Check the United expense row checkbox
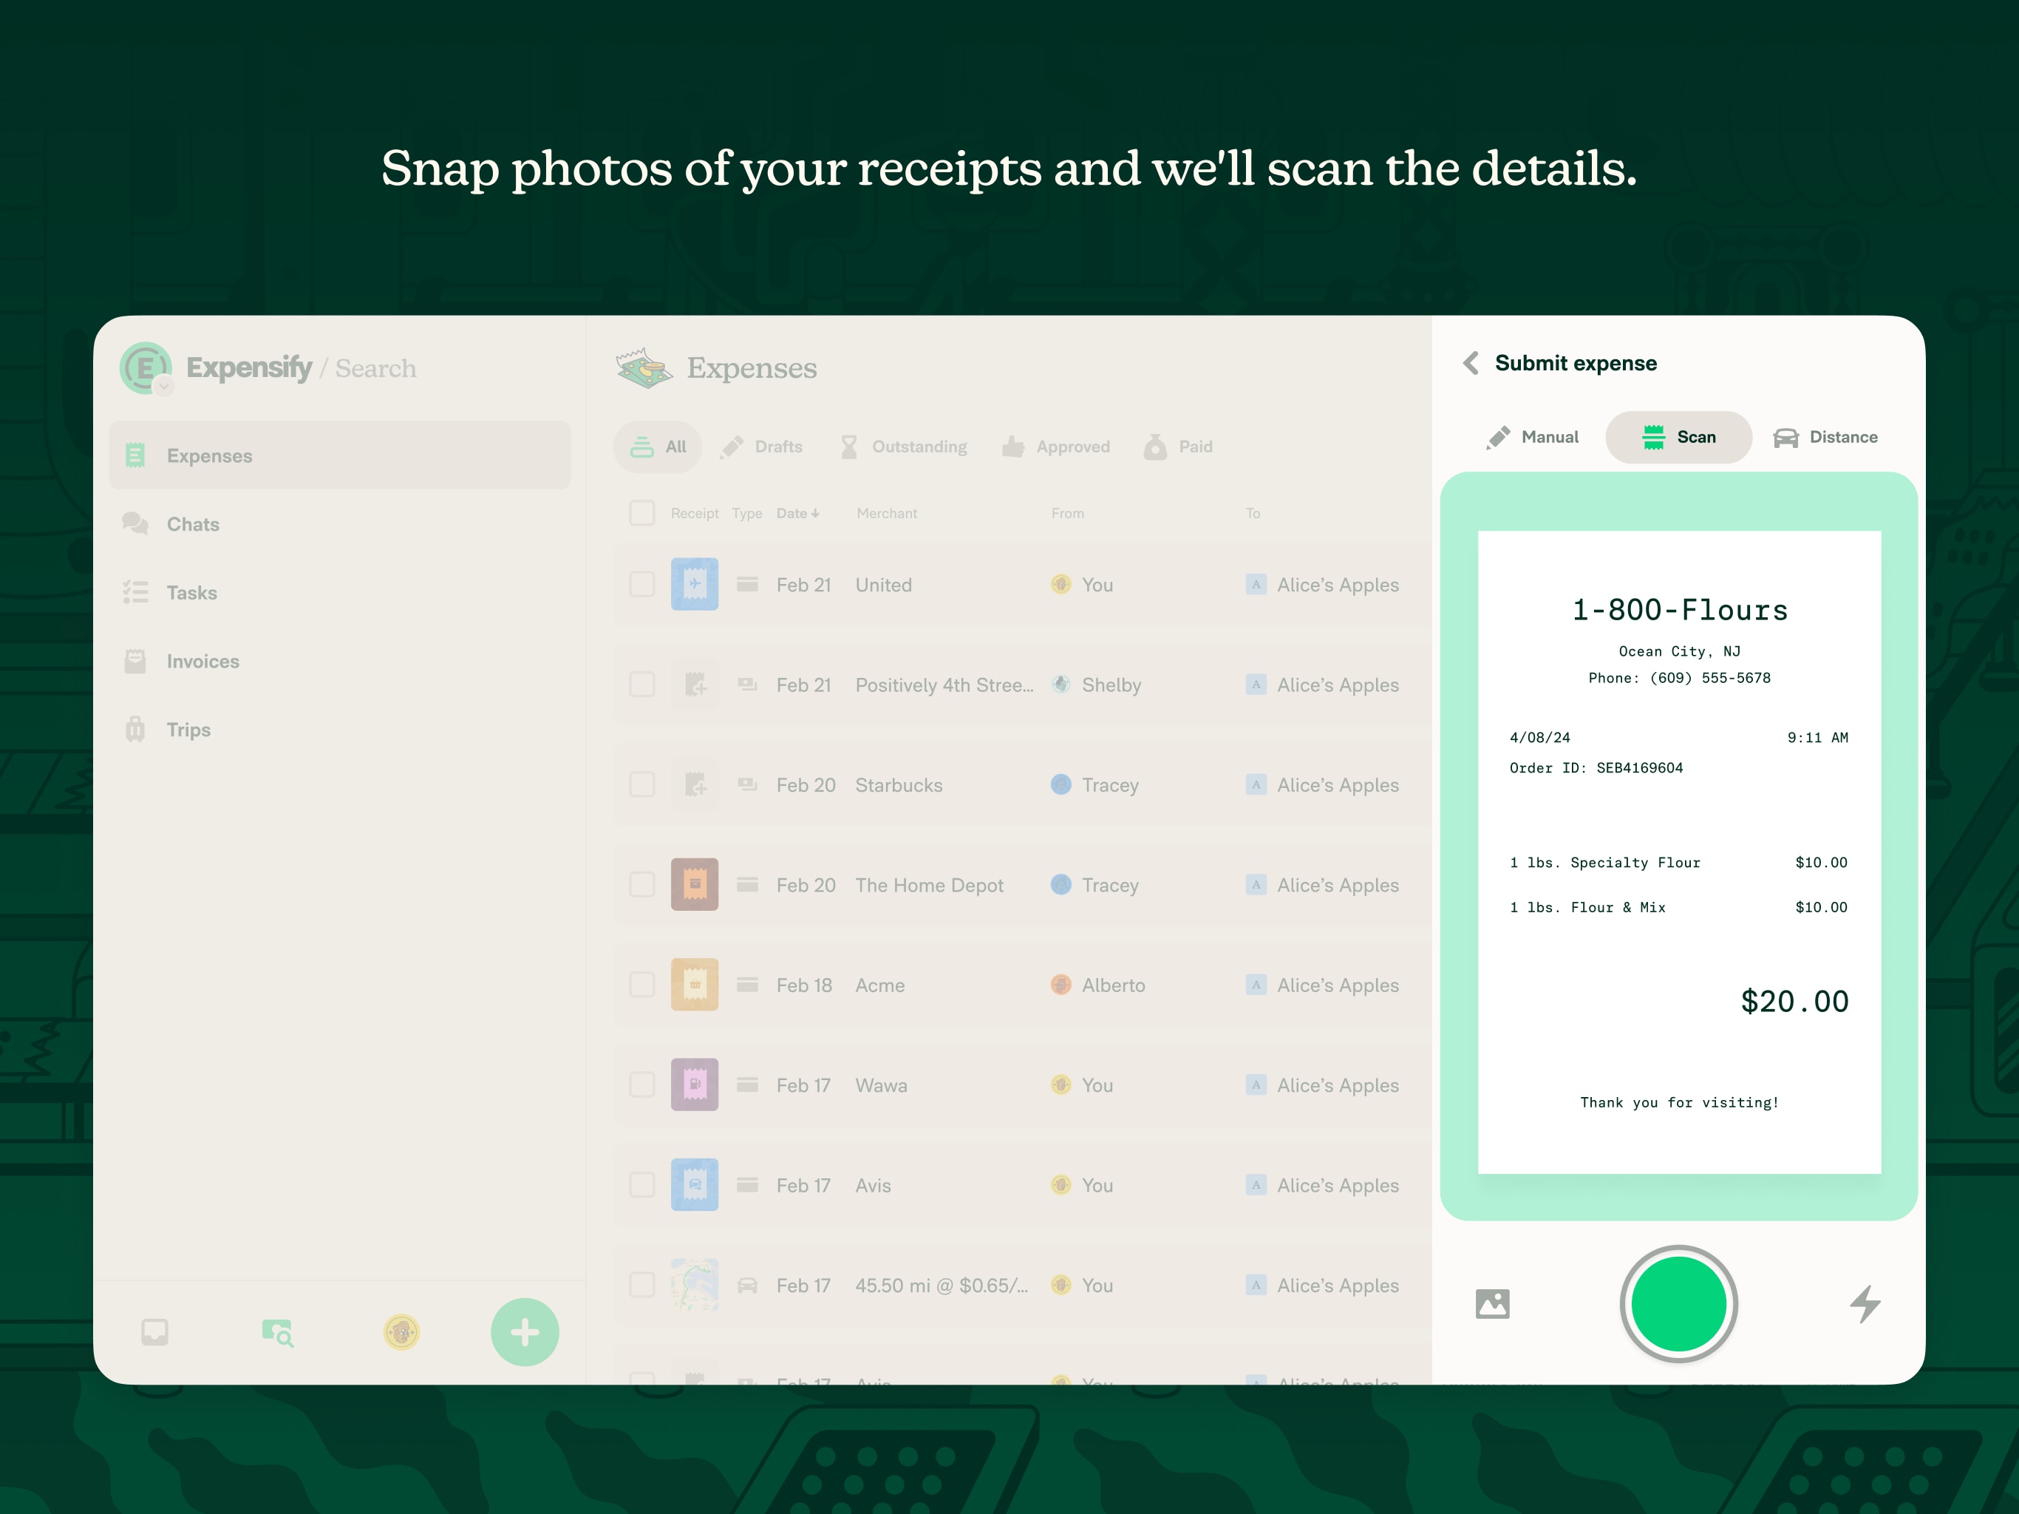Viewport: 2019px width, 1514px height. [641, 585]
